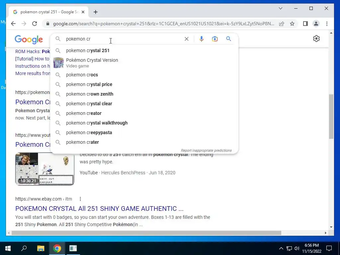Open Windows taskbar search
Screen dimensions: 340x255
coord(24,248)
